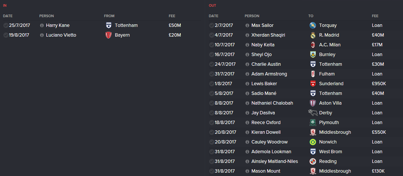
Task: Open info icon beside Luciano Vietto
Action: (x=42, y=35)
